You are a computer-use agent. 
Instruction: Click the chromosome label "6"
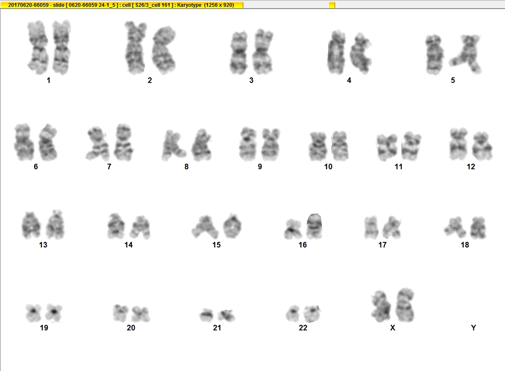click(36, 167)
